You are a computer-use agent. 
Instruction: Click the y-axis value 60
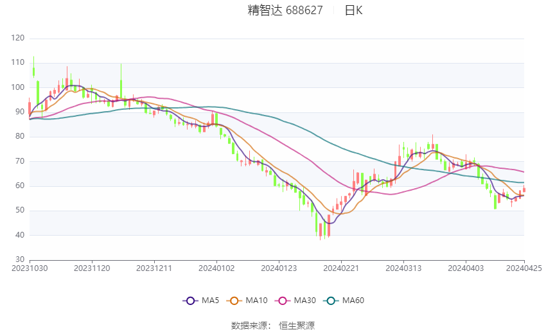point(20,186)
